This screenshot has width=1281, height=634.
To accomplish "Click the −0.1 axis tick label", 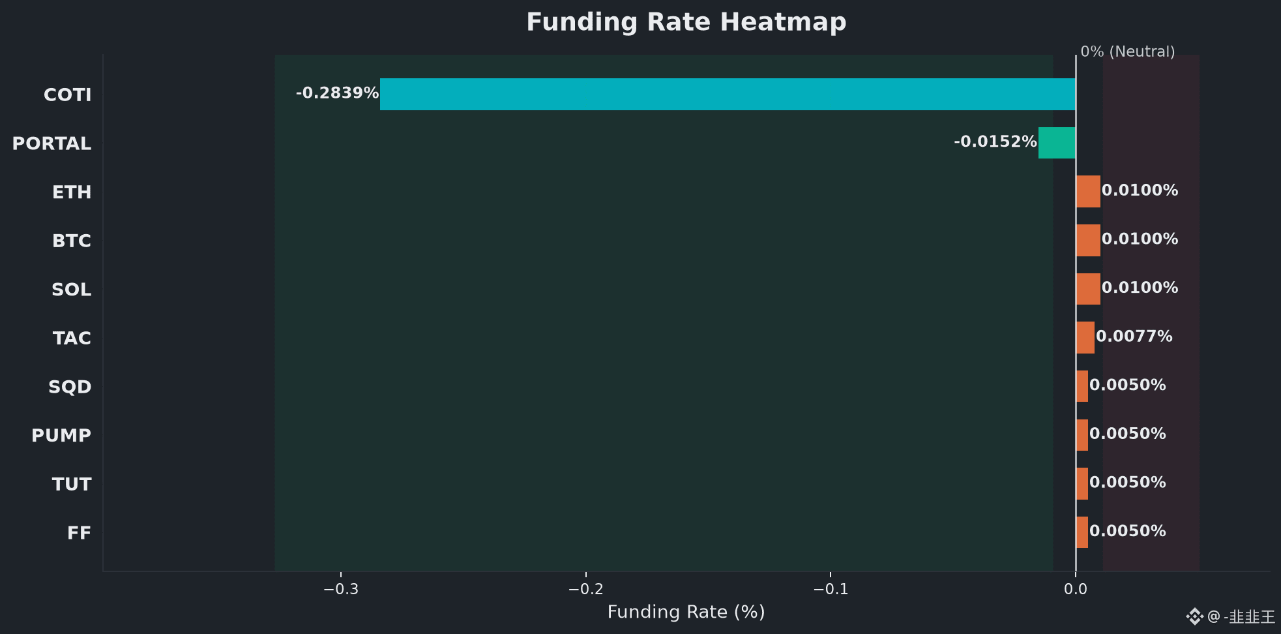I will 831,590.
